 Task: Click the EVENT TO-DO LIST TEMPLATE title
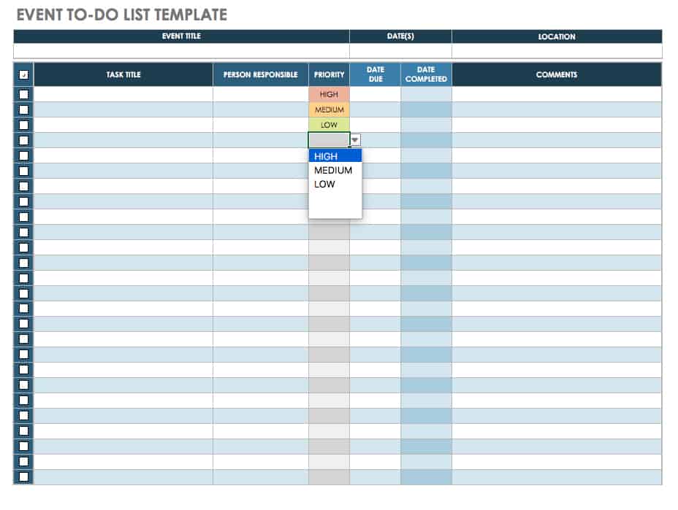coord(122,15)
